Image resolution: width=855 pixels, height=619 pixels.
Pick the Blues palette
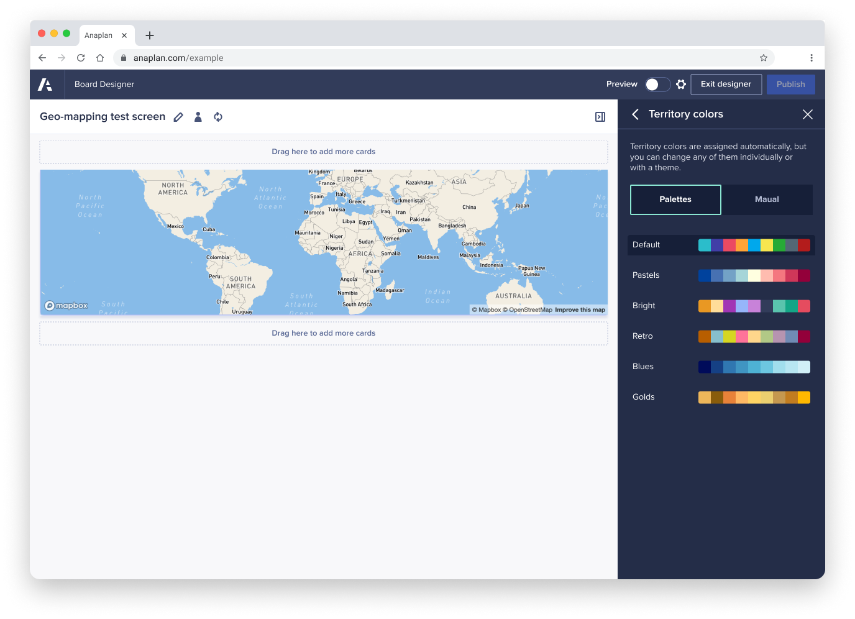click(x=721, y=367)
